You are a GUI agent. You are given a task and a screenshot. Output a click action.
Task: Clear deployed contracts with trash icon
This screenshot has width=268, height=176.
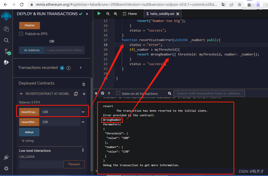click(x=84, y=84)
